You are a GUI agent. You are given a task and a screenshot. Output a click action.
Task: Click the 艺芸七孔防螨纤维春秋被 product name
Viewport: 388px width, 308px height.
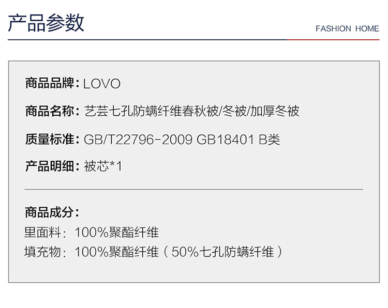tap(152, 111)
